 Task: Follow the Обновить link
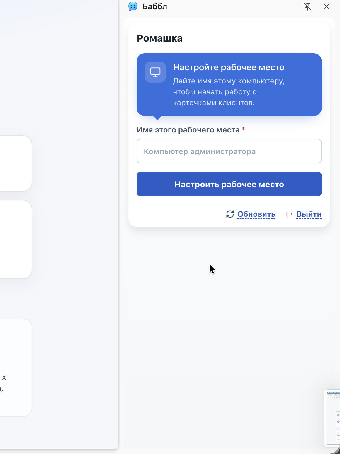click(256, 214)
